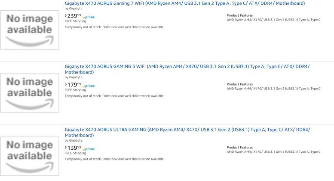Click the out-of-stock notice for Gaming 7 WIFI
Image resolution: width=334 pixels, height=181 pixels.
click(115, 27)
